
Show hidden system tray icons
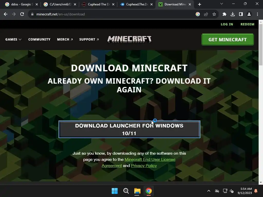click(x=209, y=191)
